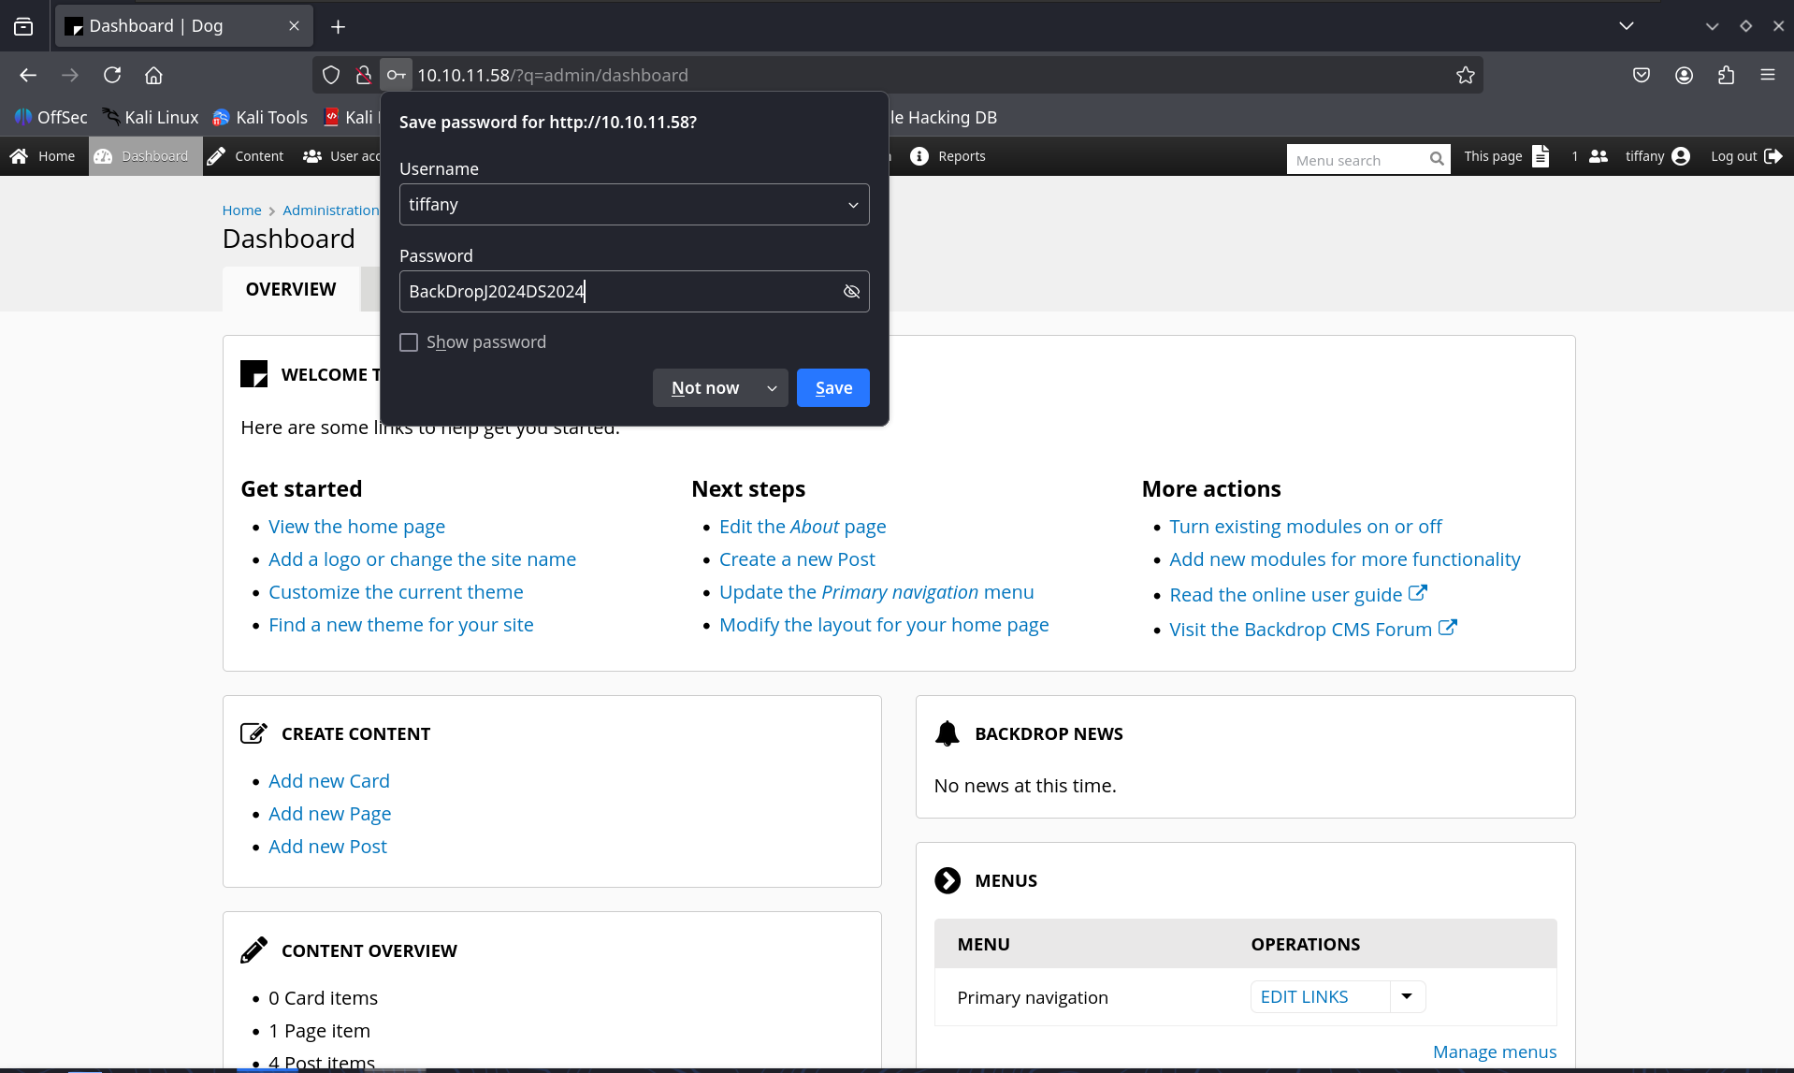
Task: Open the extensions puzzle icon
Action: (x=1726, y=75)
